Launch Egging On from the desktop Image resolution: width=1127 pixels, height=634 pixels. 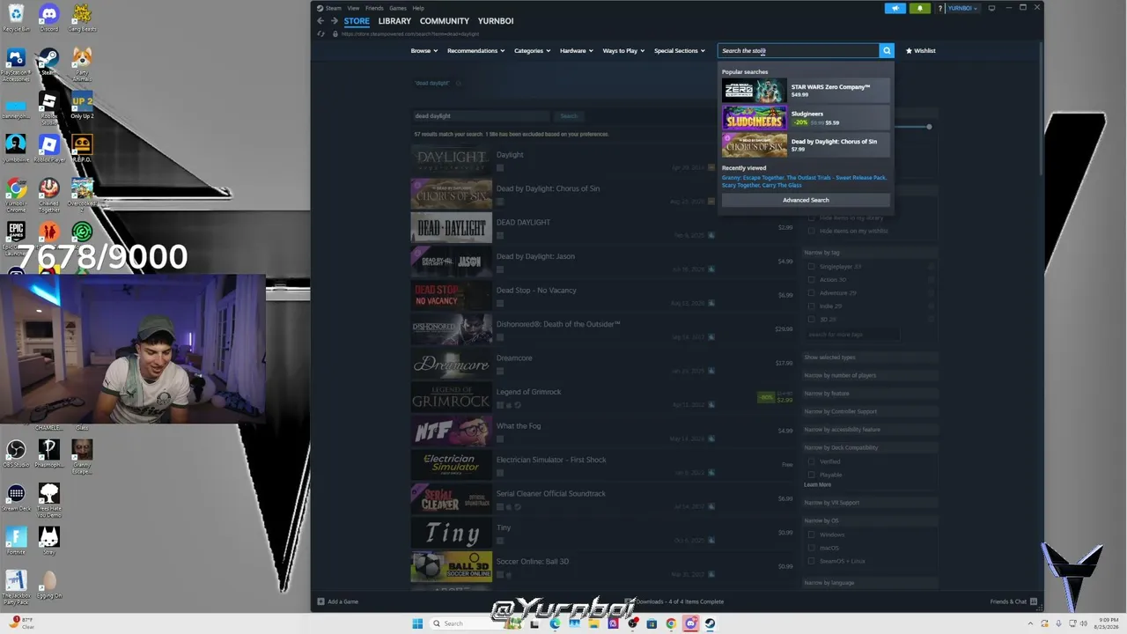point(48,585)
